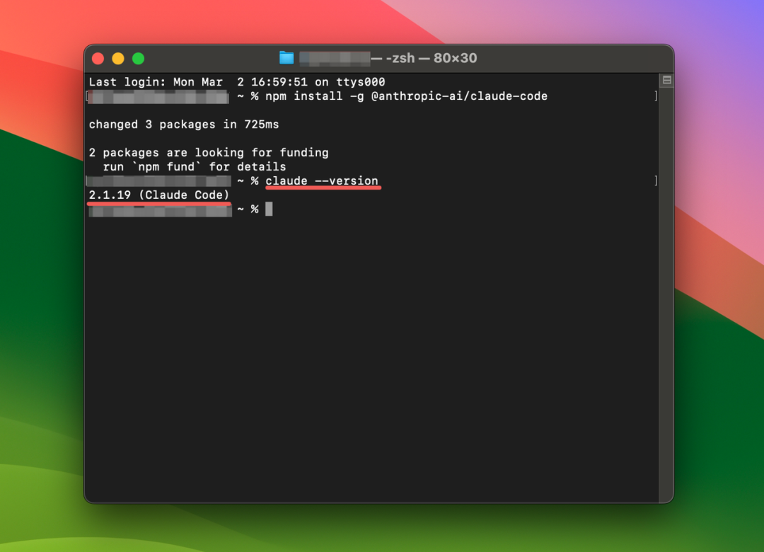Maximize the Terminal window with the green button
This screenshot has height=552, width=764.
[139, 59]
